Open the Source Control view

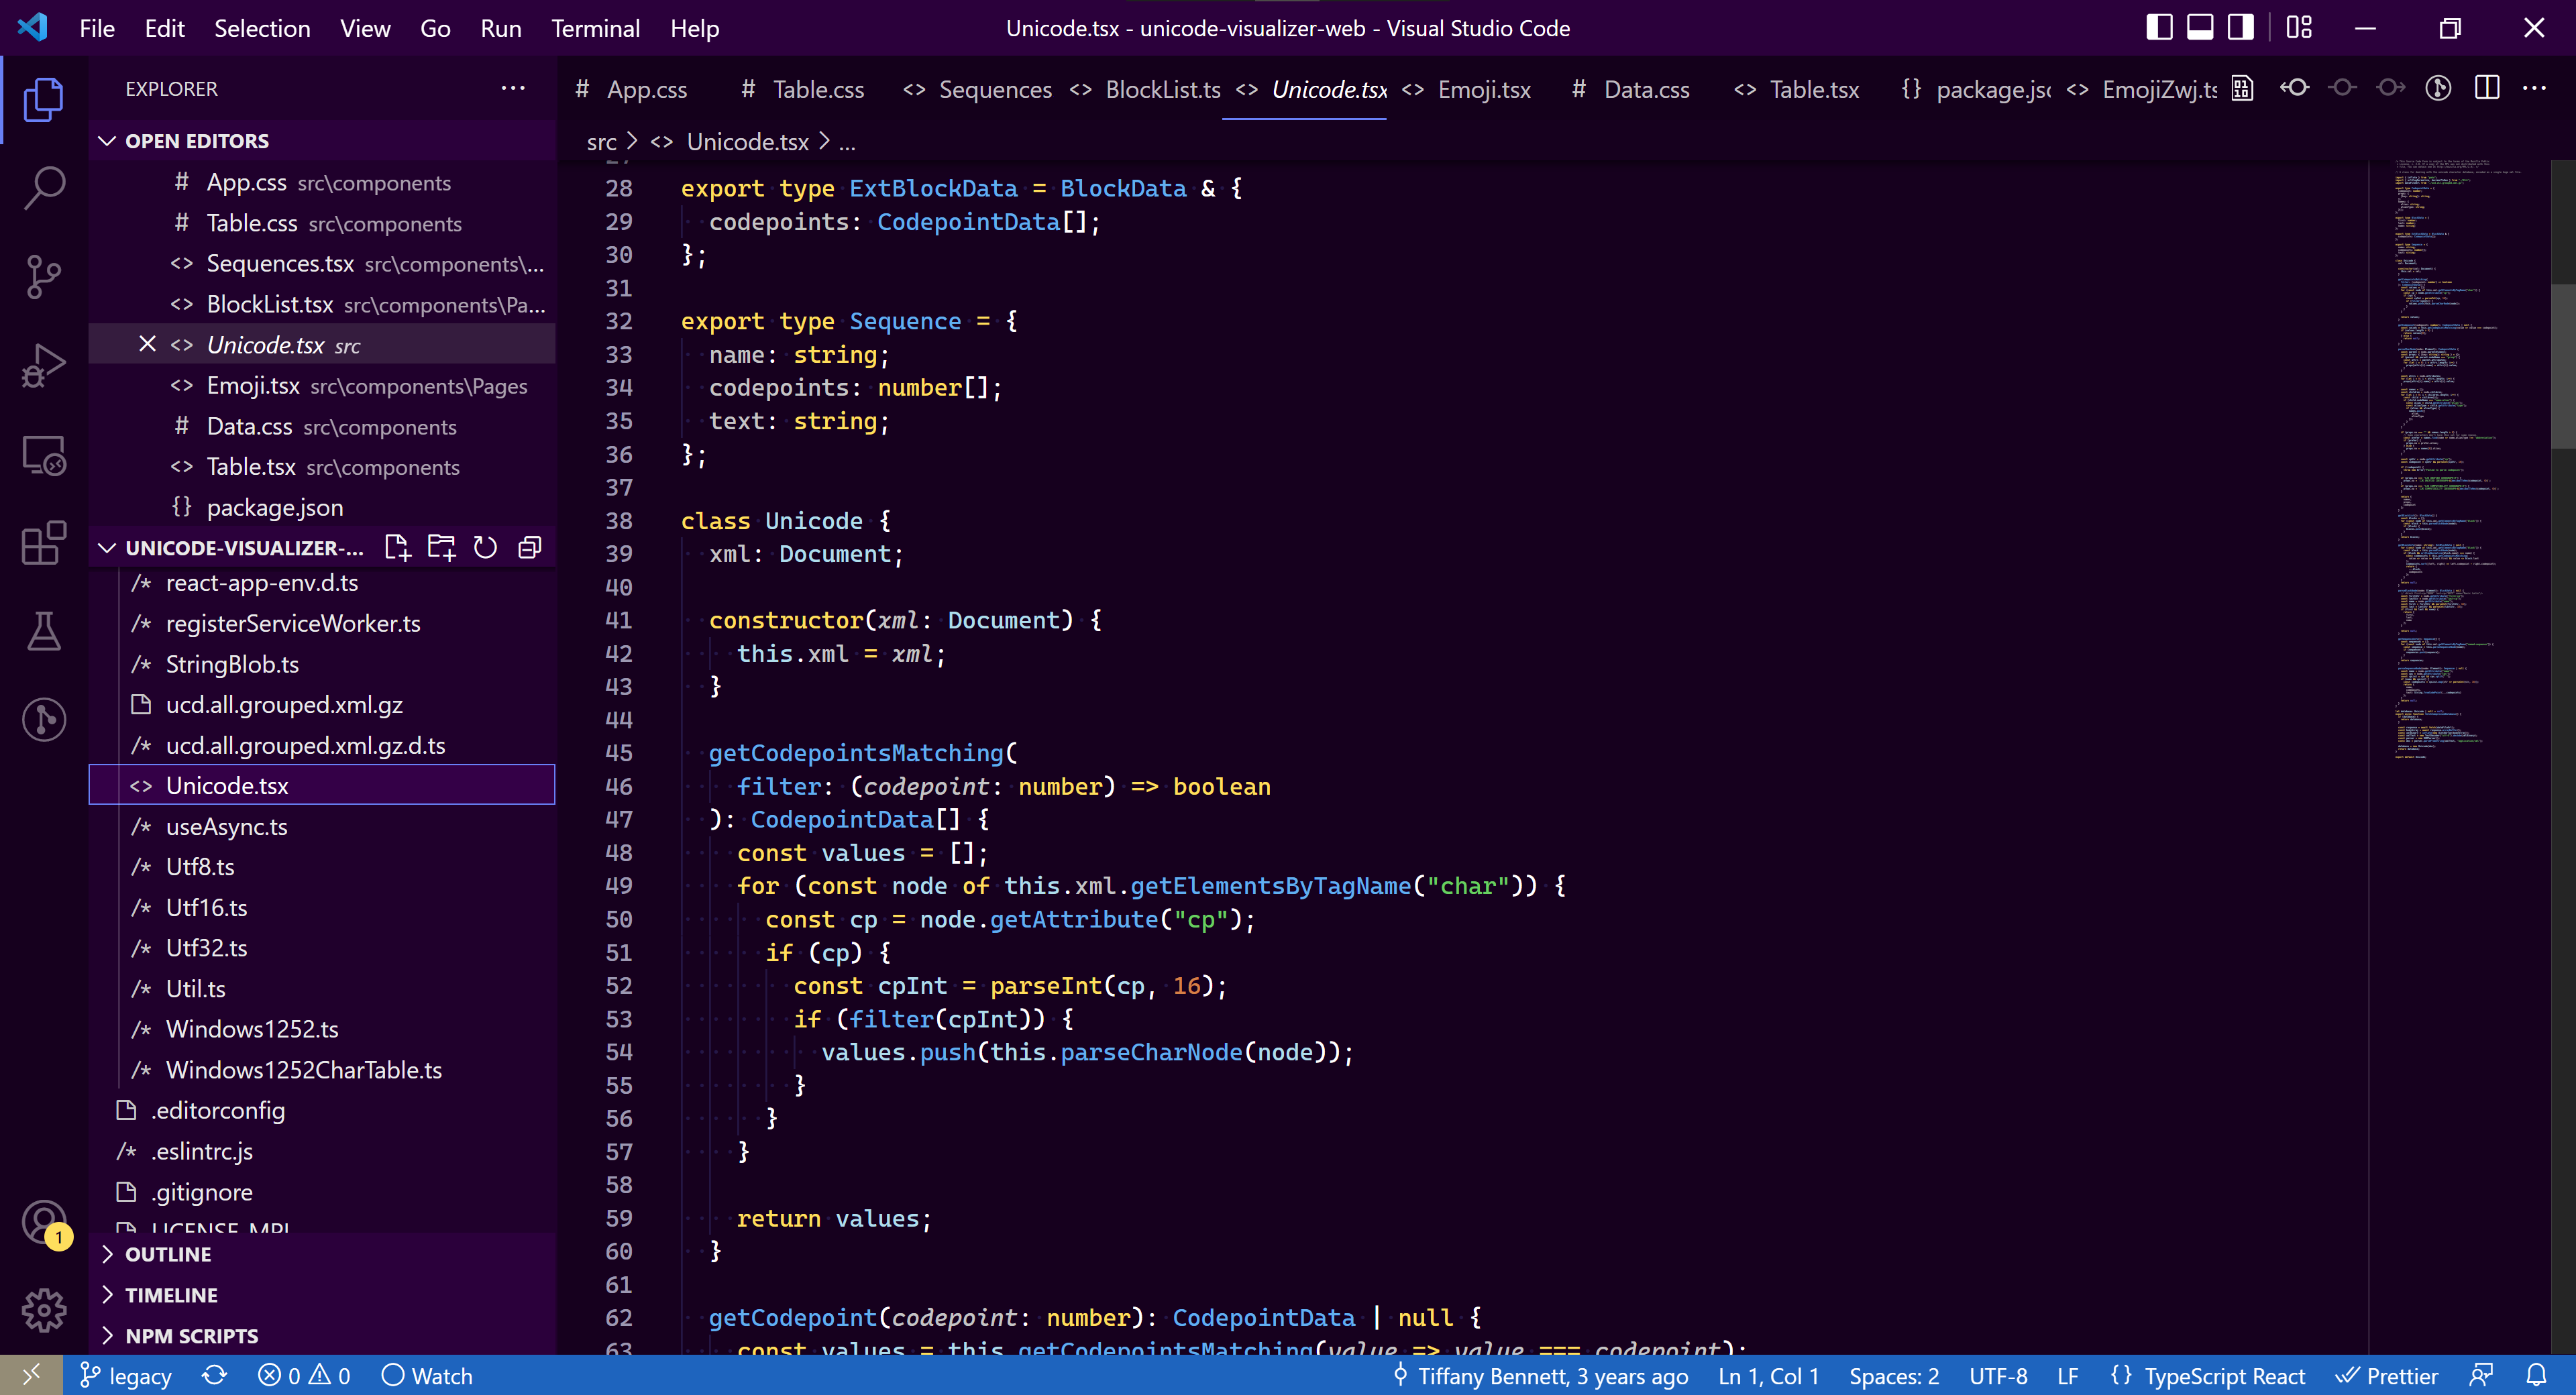pos(44,277)
